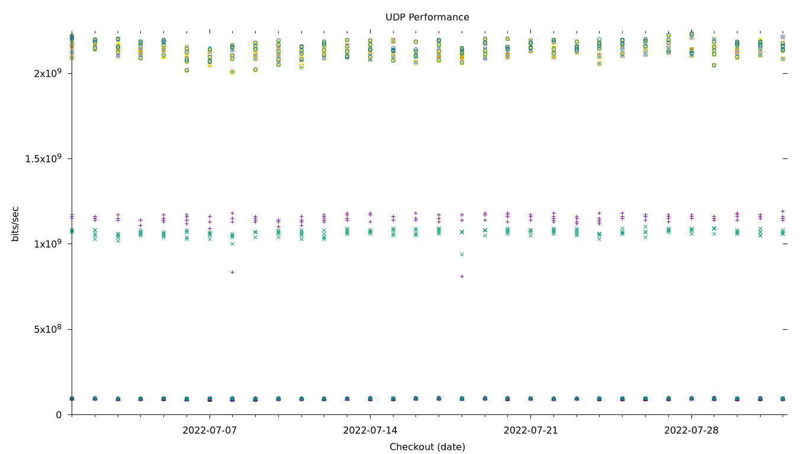This screenshot has width=805, height=454.
Task: Click the 2022-07-28 date label
Action: 691,430
